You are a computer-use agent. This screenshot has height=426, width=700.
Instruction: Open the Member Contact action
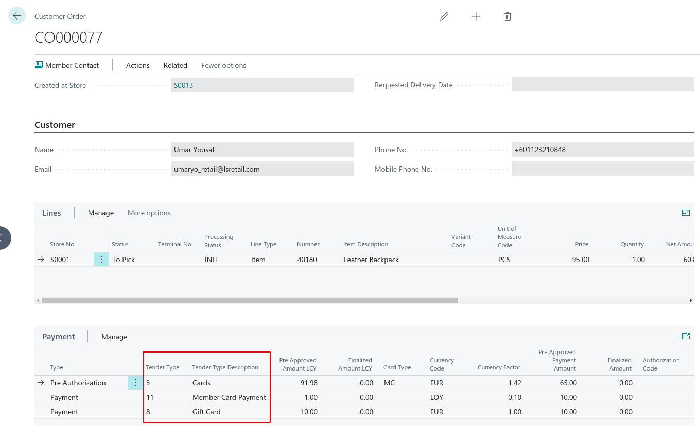click(x=67, y=65)
